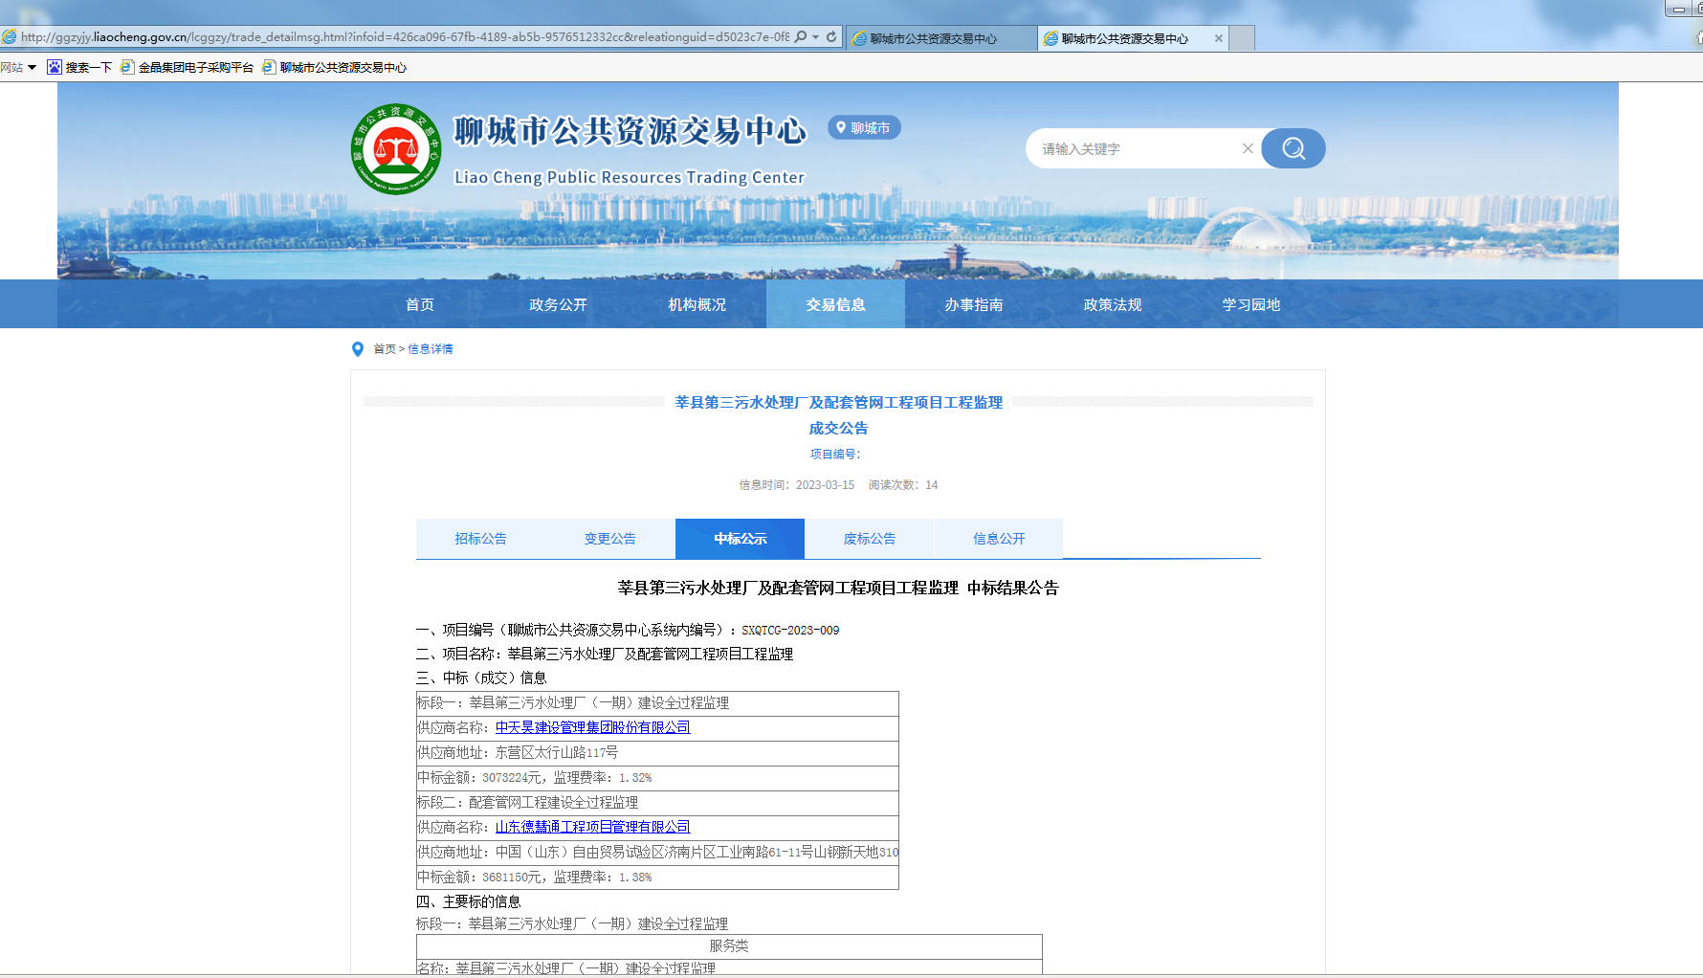The image size is (1703, 978).
Task: Clear the keyword field using its X icon
Action: coord(1248,148)
